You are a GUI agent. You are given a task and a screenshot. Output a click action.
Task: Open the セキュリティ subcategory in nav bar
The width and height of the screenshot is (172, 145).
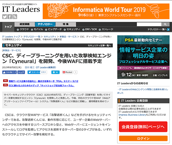pyautogui.click(x=72, y=30)
